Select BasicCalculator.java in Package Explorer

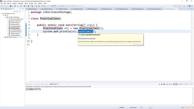(16, 21)
